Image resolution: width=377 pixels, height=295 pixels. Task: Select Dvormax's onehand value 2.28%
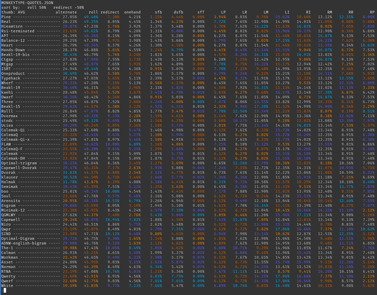(135, 116)
